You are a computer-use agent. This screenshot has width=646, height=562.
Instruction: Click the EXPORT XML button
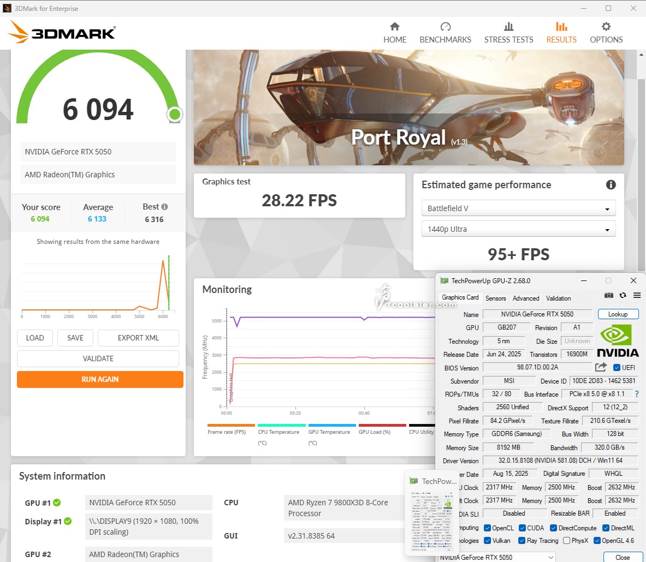[139, 338]
